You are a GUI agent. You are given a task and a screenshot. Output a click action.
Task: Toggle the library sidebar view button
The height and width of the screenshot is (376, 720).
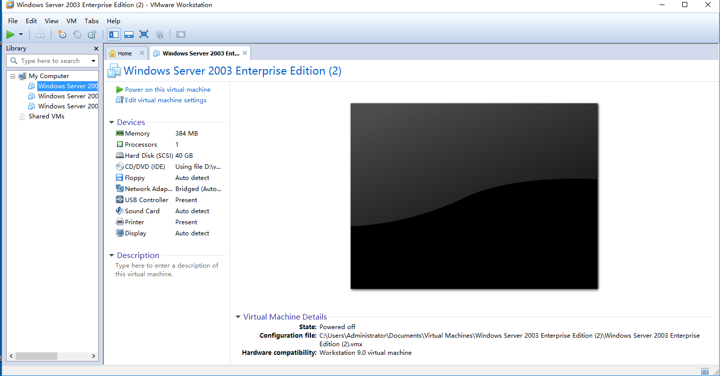(114, 34)
